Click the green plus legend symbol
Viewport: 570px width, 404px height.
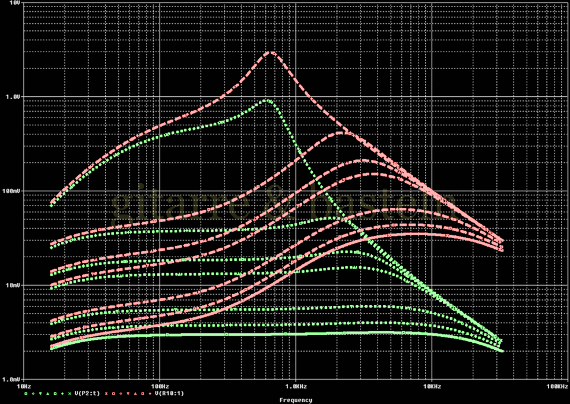(x=62, y=394)
